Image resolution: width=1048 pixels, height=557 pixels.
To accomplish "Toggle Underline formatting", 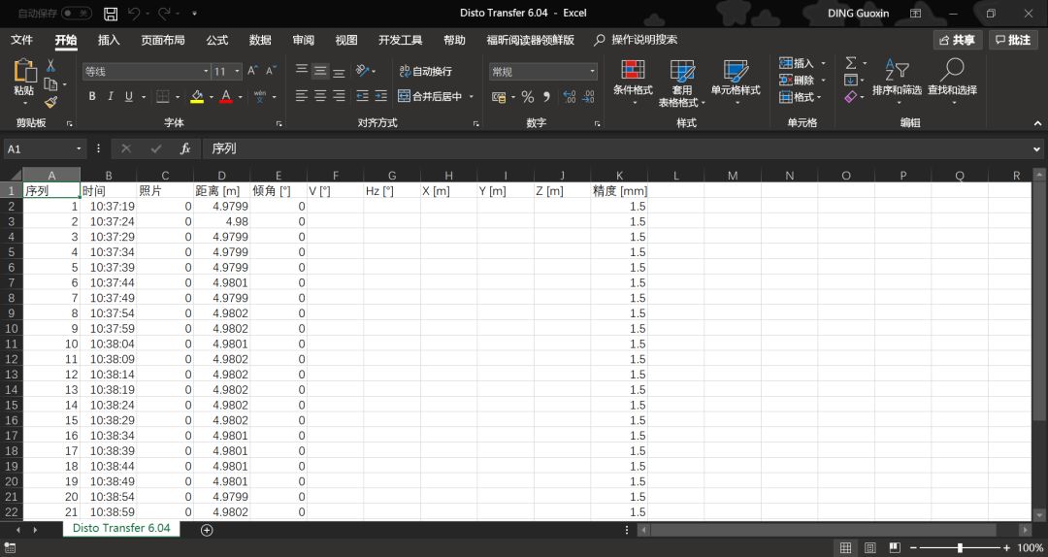I will tap(129, 96).
